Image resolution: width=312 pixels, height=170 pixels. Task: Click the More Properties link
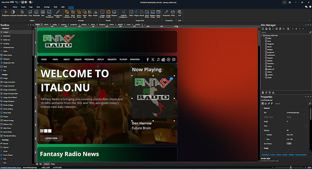[x=301, y=154]
